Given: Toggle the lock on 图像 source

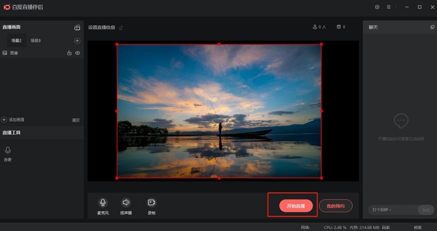Looking at the screenshot, I should click(x=69, y=53).
